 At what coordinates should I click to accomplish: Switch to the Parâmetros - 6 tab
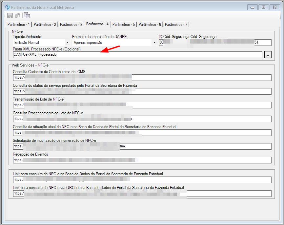pos(150,25)
